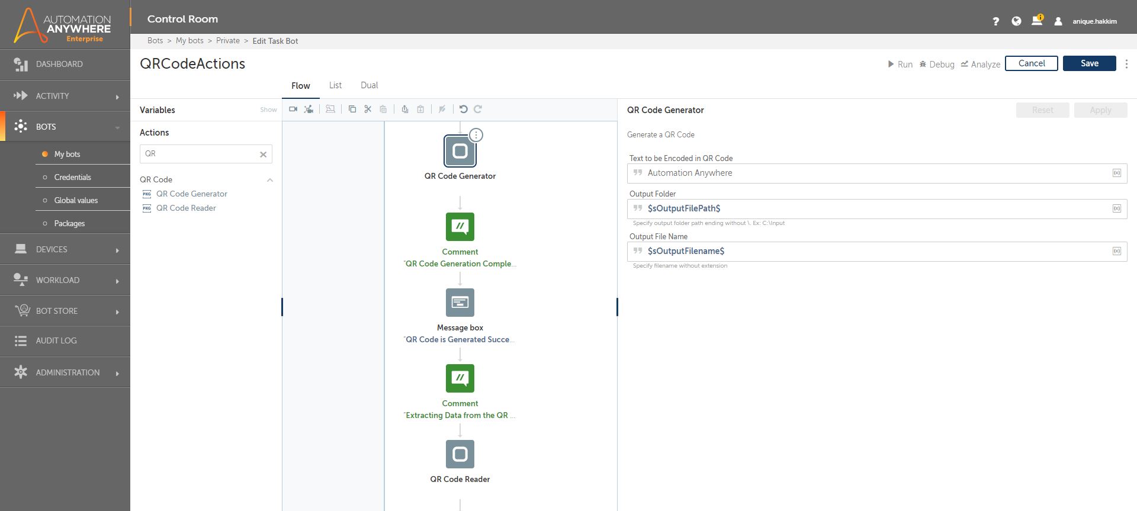Screen dimensions: 1137x511
Task: Show the Variables panel
Action: (268, 110)
